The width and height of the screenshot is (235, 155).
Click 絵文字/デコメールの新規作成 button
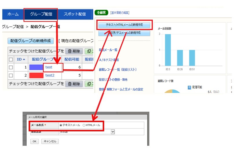click(124, 33)
